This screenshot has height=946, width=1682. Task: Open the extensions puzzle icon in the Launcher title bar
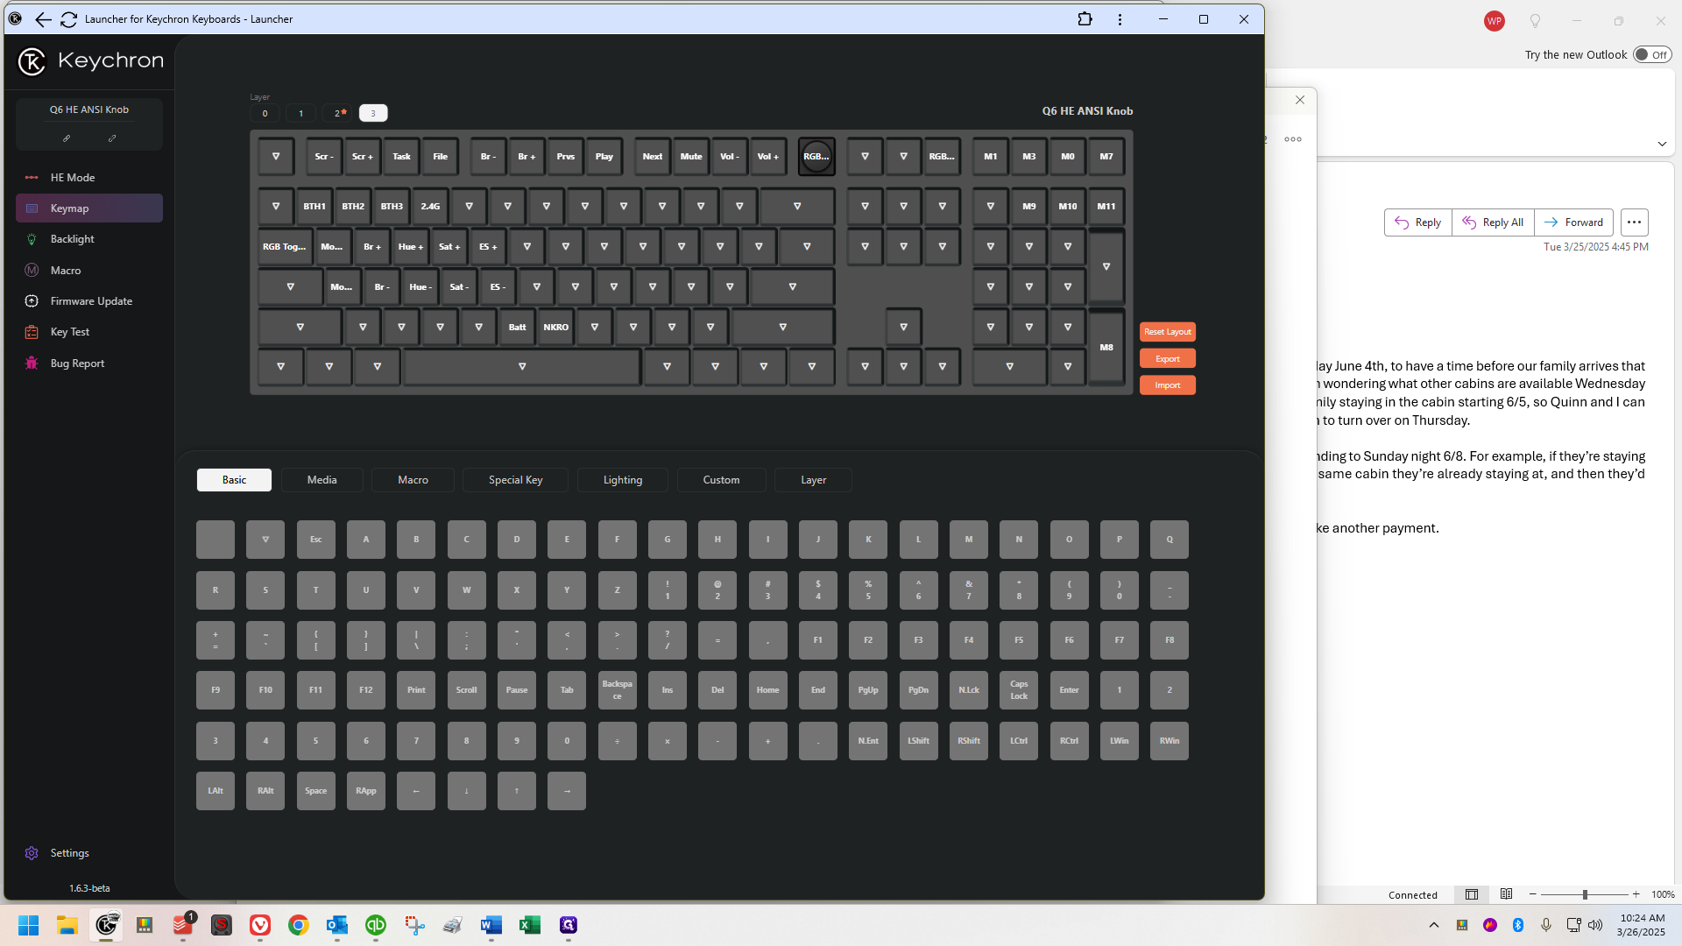[x=1085, y=19]
